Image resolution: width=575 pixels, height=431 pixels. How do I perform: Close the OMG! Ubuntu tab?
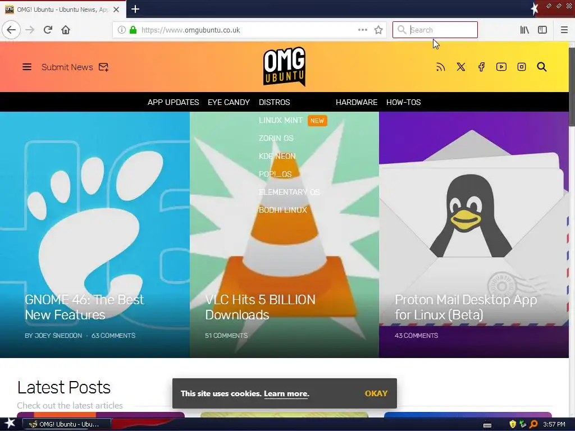click(116, 10)
